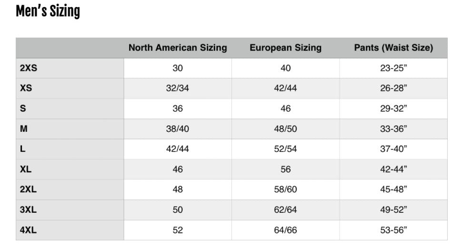Click the 49-52" waist size cell
The image size is (453, 248).
(393, 210)
